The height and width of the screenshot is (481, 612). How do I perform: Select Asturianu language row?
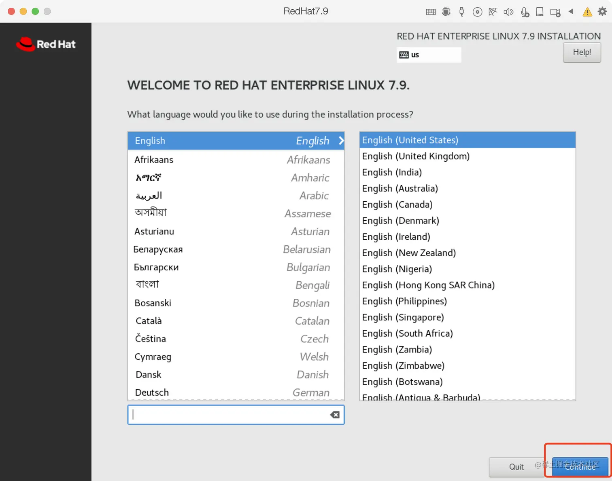[x=236, y=232]
